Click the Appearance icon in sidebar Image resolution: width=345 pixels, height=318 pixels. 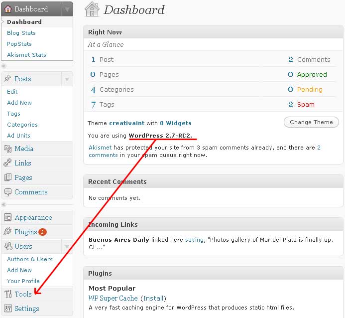7,217
